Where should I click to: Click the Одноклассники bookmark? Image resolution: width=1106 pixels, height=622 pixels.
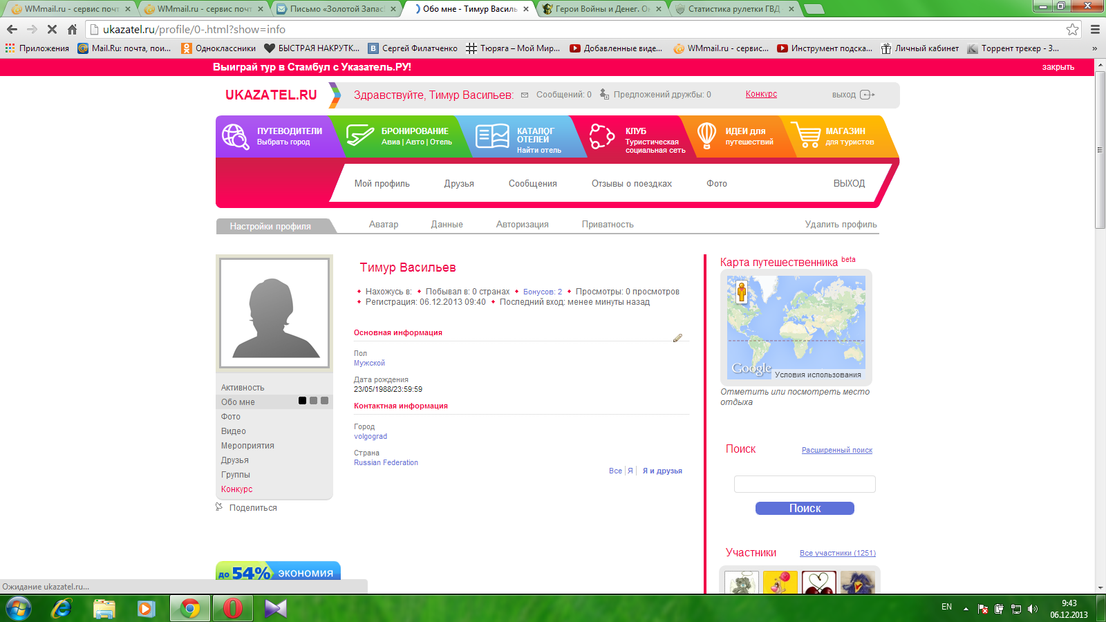218,48
